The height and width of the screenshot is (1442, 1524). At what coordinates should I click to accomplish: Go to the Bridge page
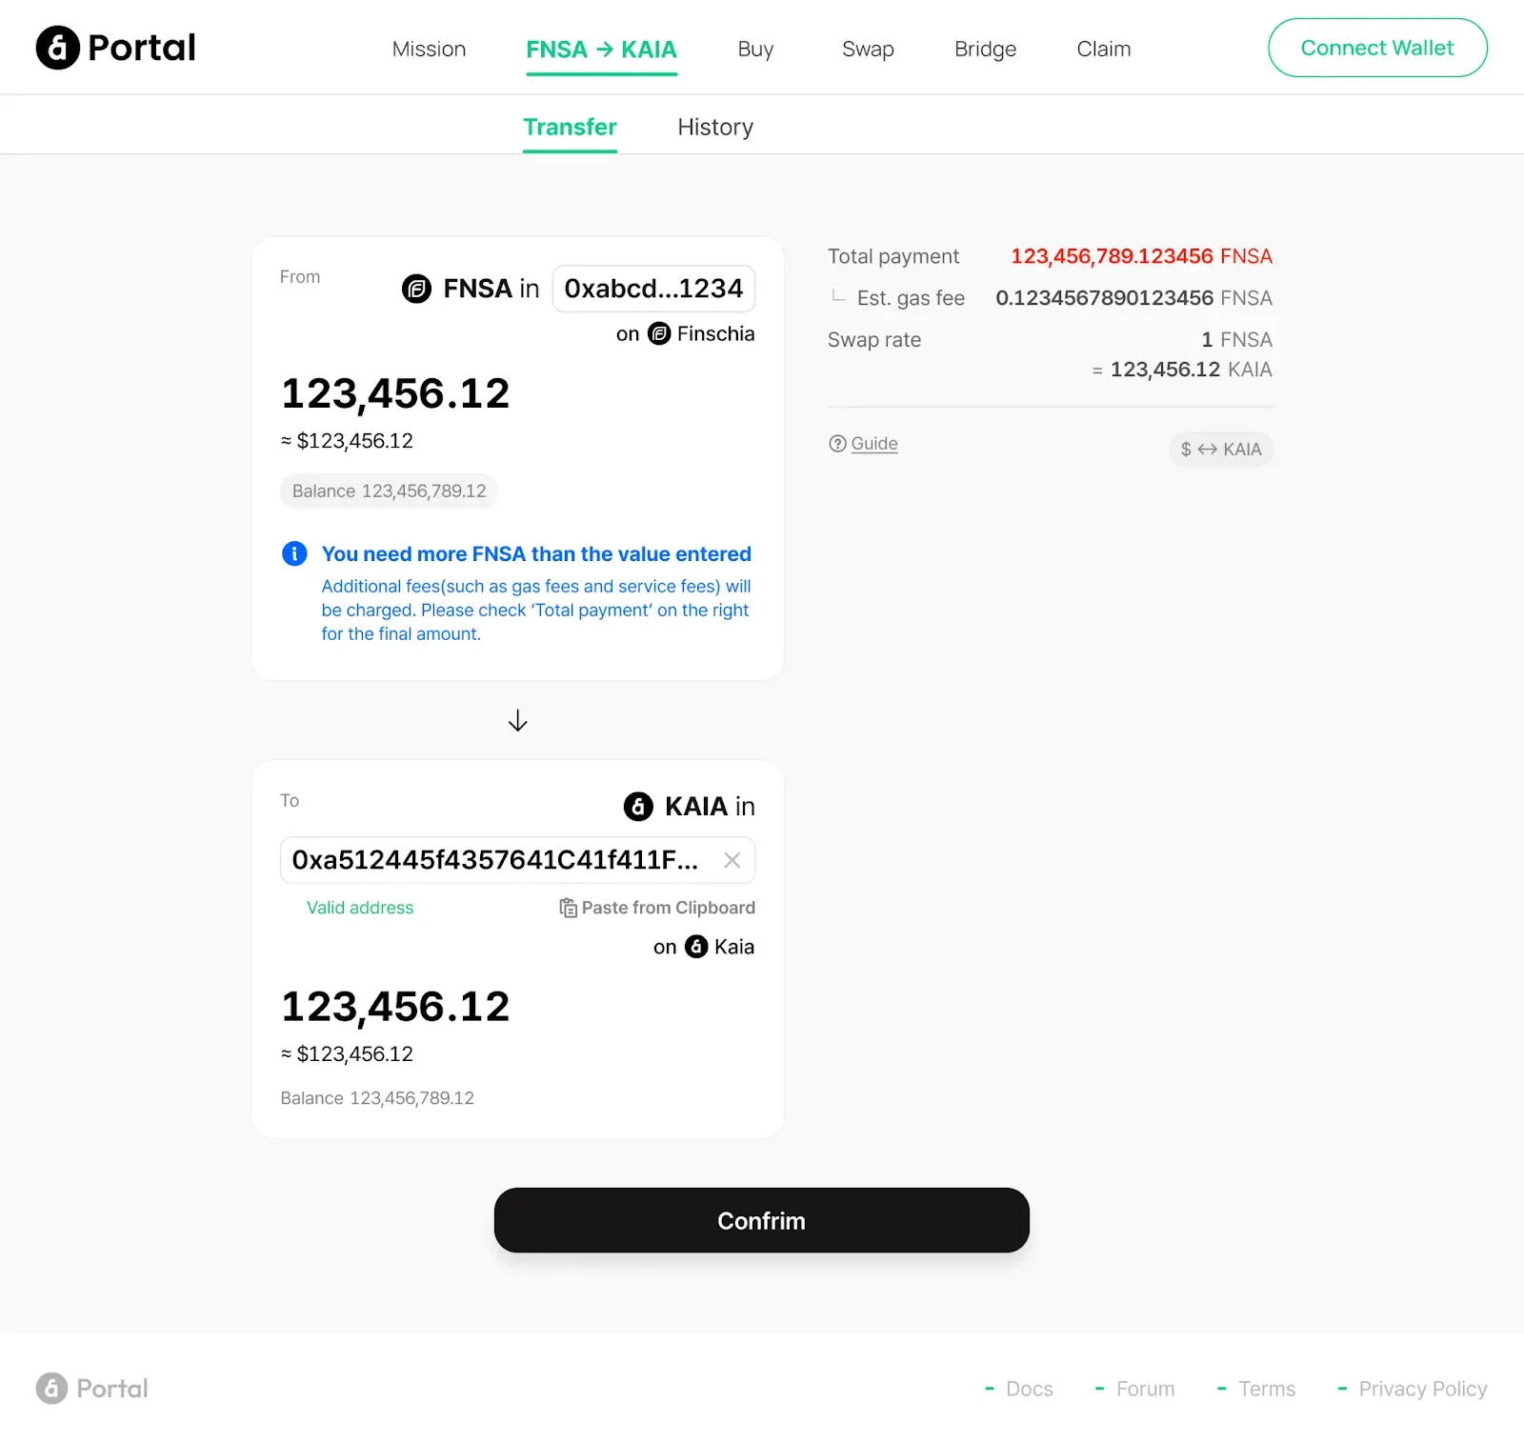coord(985,50)
